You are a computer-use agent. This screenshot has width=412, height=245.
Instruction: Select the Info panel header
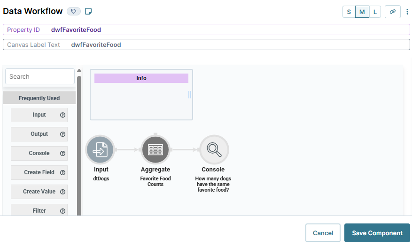141,78
